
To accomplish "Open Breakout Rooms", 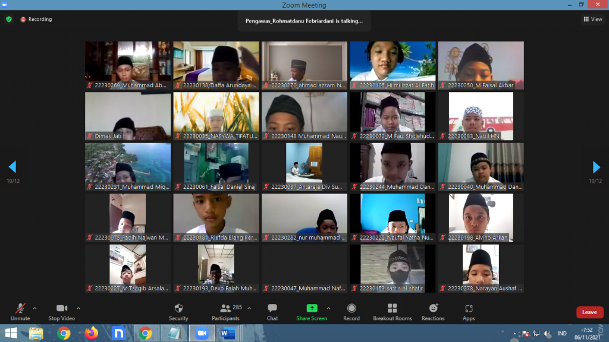I will (x=392, y=311).
